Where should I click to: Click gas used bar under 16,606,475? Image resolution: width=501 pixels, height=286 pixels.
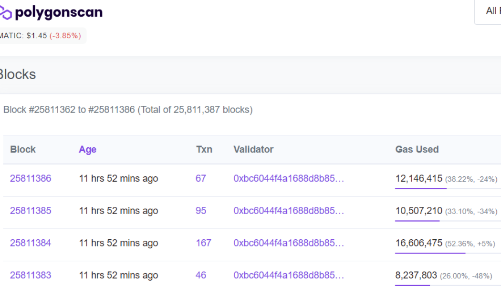click(430, 253)
